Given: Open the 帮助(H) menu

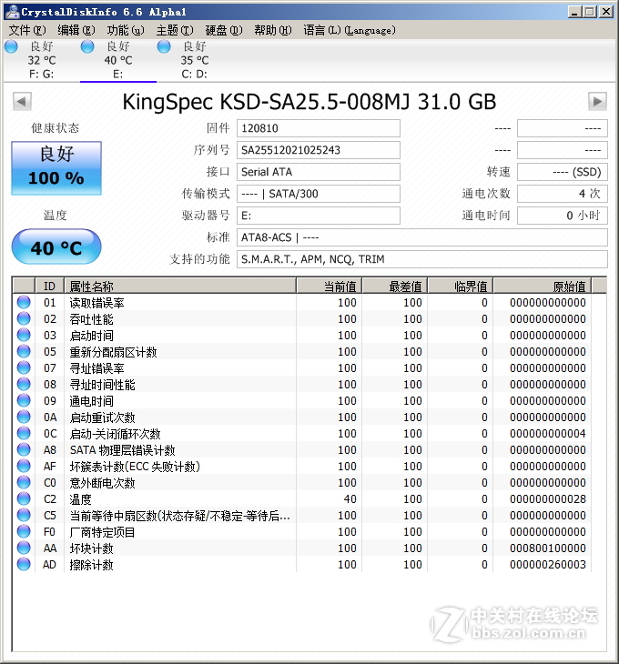Looking at the screenshot, I should 273,30.
